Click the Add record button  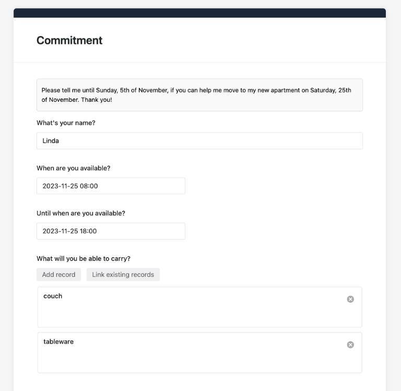58,275
